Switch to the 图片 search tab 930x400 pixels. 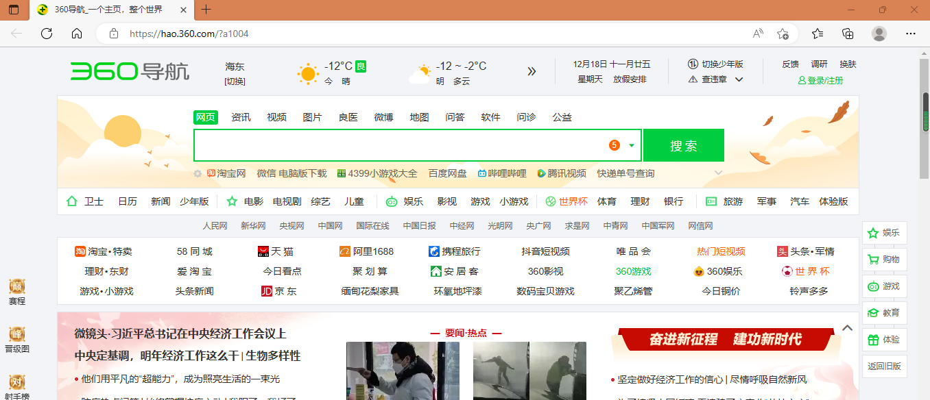[x=312, y=117]
